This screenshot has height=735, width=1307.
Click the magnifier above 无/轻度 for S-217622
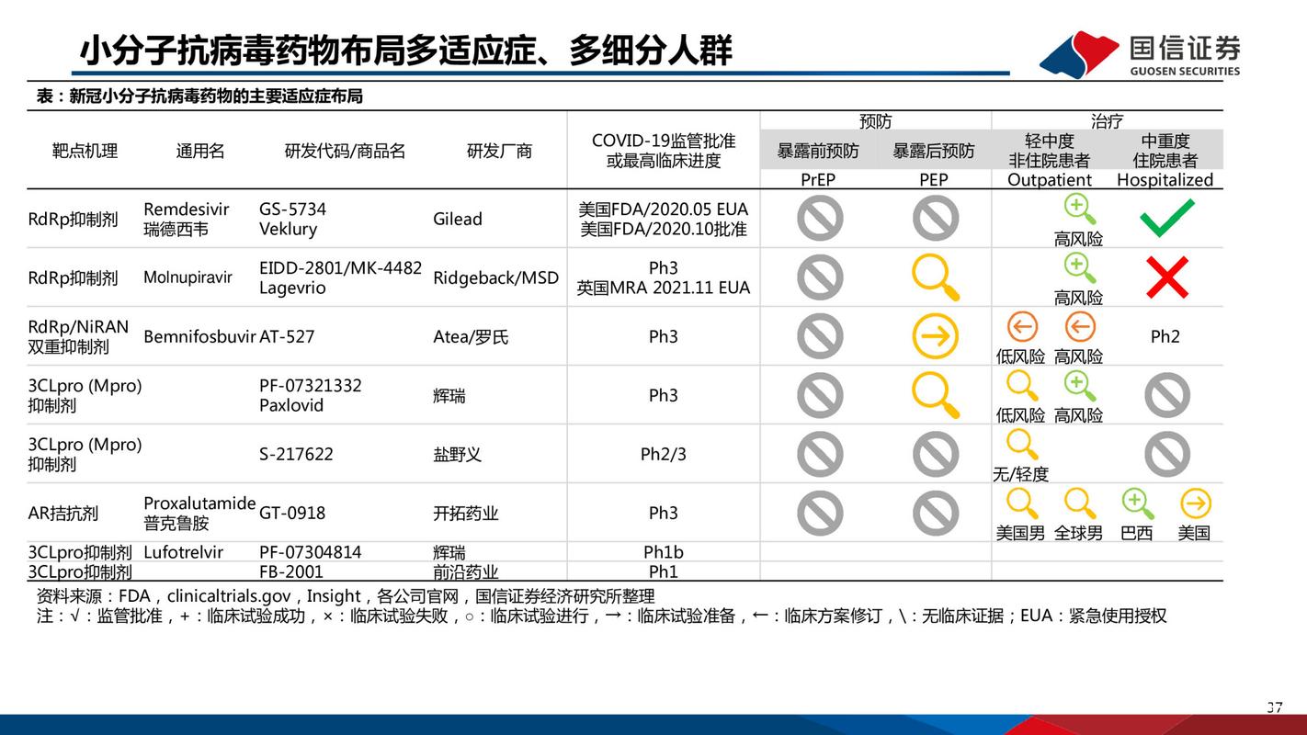pos(1020,446)
